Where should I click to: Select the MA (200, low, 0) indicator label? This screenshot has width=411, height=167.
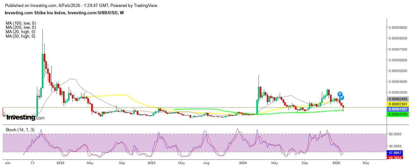[x=21, y=28]
